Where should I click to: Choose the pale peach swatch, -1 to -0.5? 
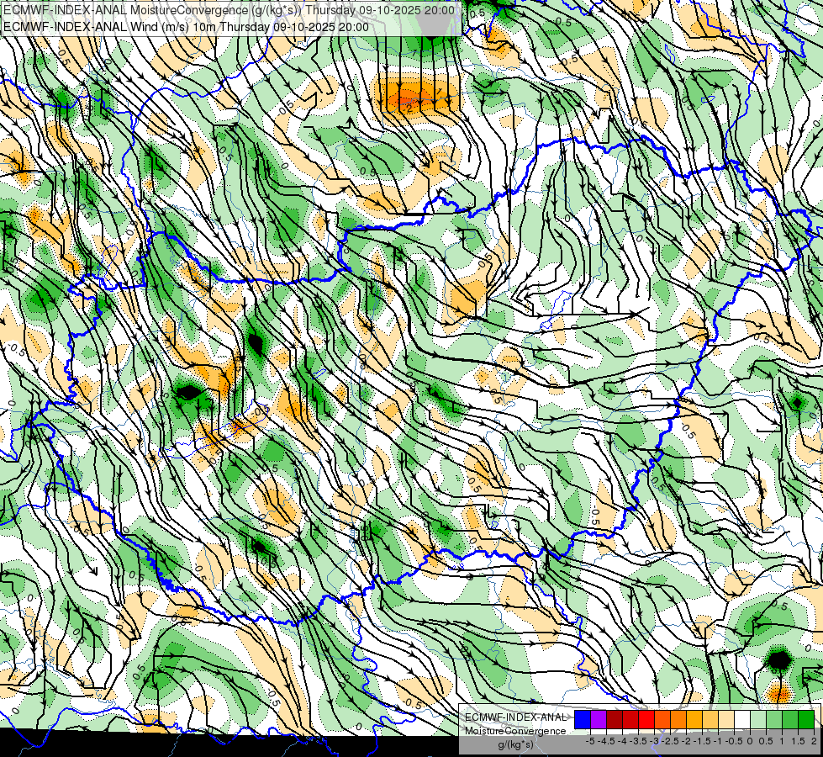pos(725,720)
